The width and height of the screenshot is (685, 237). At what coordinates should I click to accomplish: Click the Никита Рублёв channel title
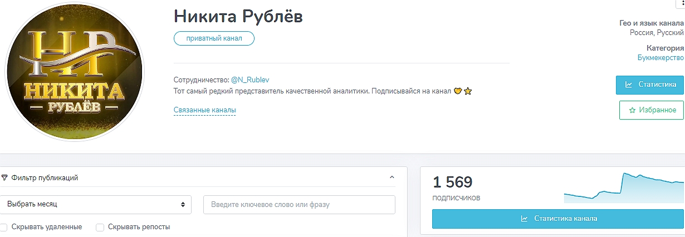tap(238, 16)
